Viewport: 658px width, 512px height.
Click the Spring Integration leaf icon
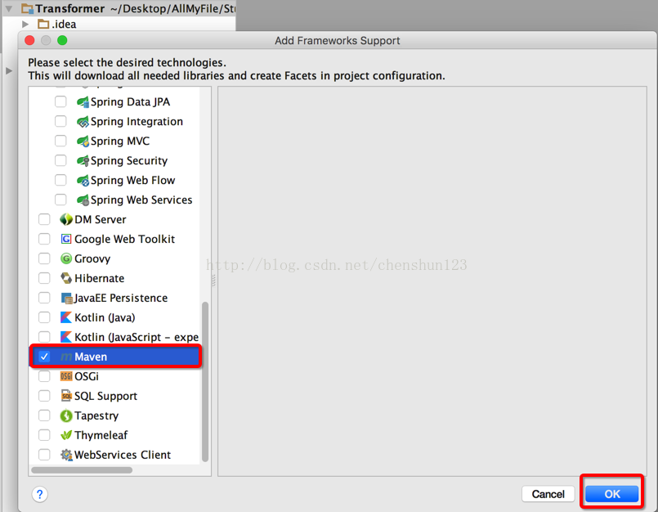pos(83,122)
